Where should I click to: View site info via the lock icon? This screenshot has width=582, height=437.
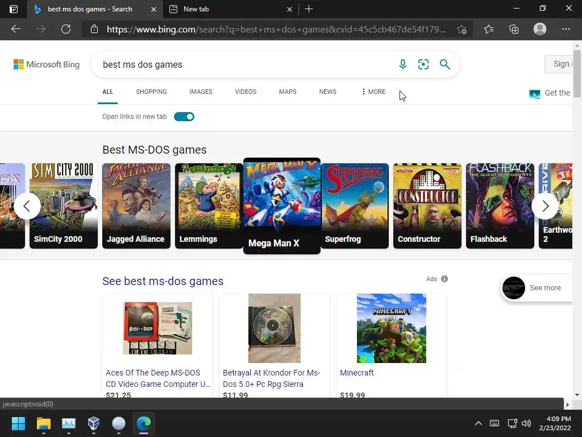94,29
